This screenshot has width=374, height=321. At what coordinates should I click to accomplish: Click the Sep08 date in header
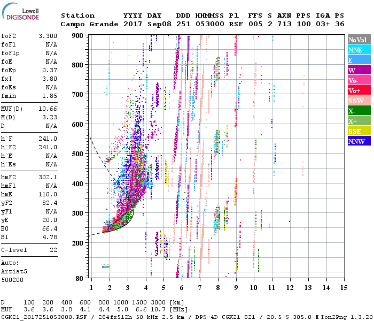click(x=159, y=24)
